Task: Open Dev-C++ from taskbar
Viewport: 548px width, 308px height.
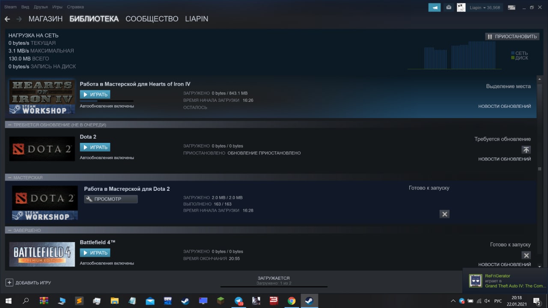Action: point(168,301)
